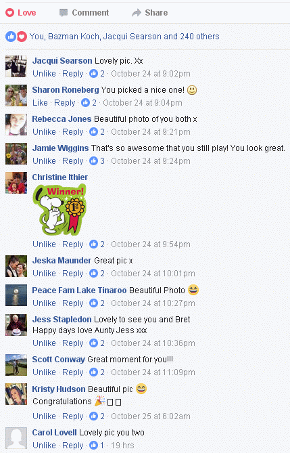The height and width of the screenshot is (453, 290).
Task: Click the Love heart reaction icon
Action: point(10,13)
